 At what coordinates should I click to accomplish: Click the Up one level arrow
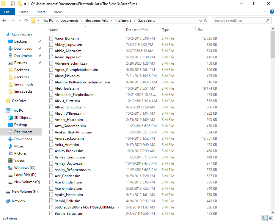pos(26,21)
